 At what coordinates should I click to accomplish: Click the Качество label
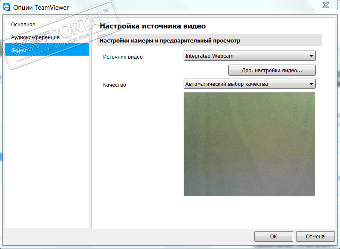[115, 85]
